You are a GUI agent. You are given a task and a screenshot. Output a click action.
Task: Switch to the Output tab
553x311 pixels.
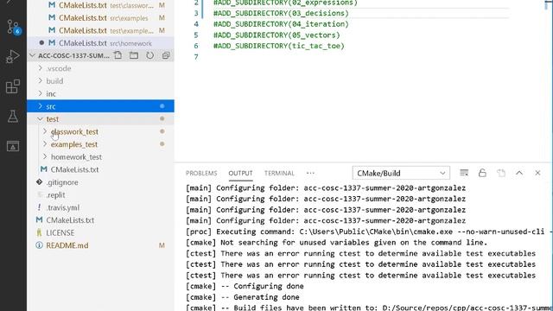[x=240, y=173]
